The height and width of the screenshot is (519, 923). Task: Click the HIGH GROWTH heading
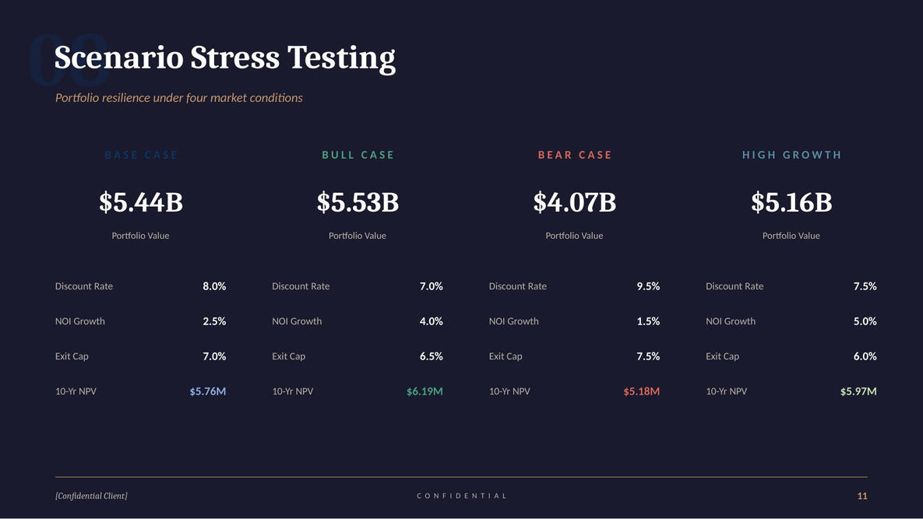[x=791, y=155]
